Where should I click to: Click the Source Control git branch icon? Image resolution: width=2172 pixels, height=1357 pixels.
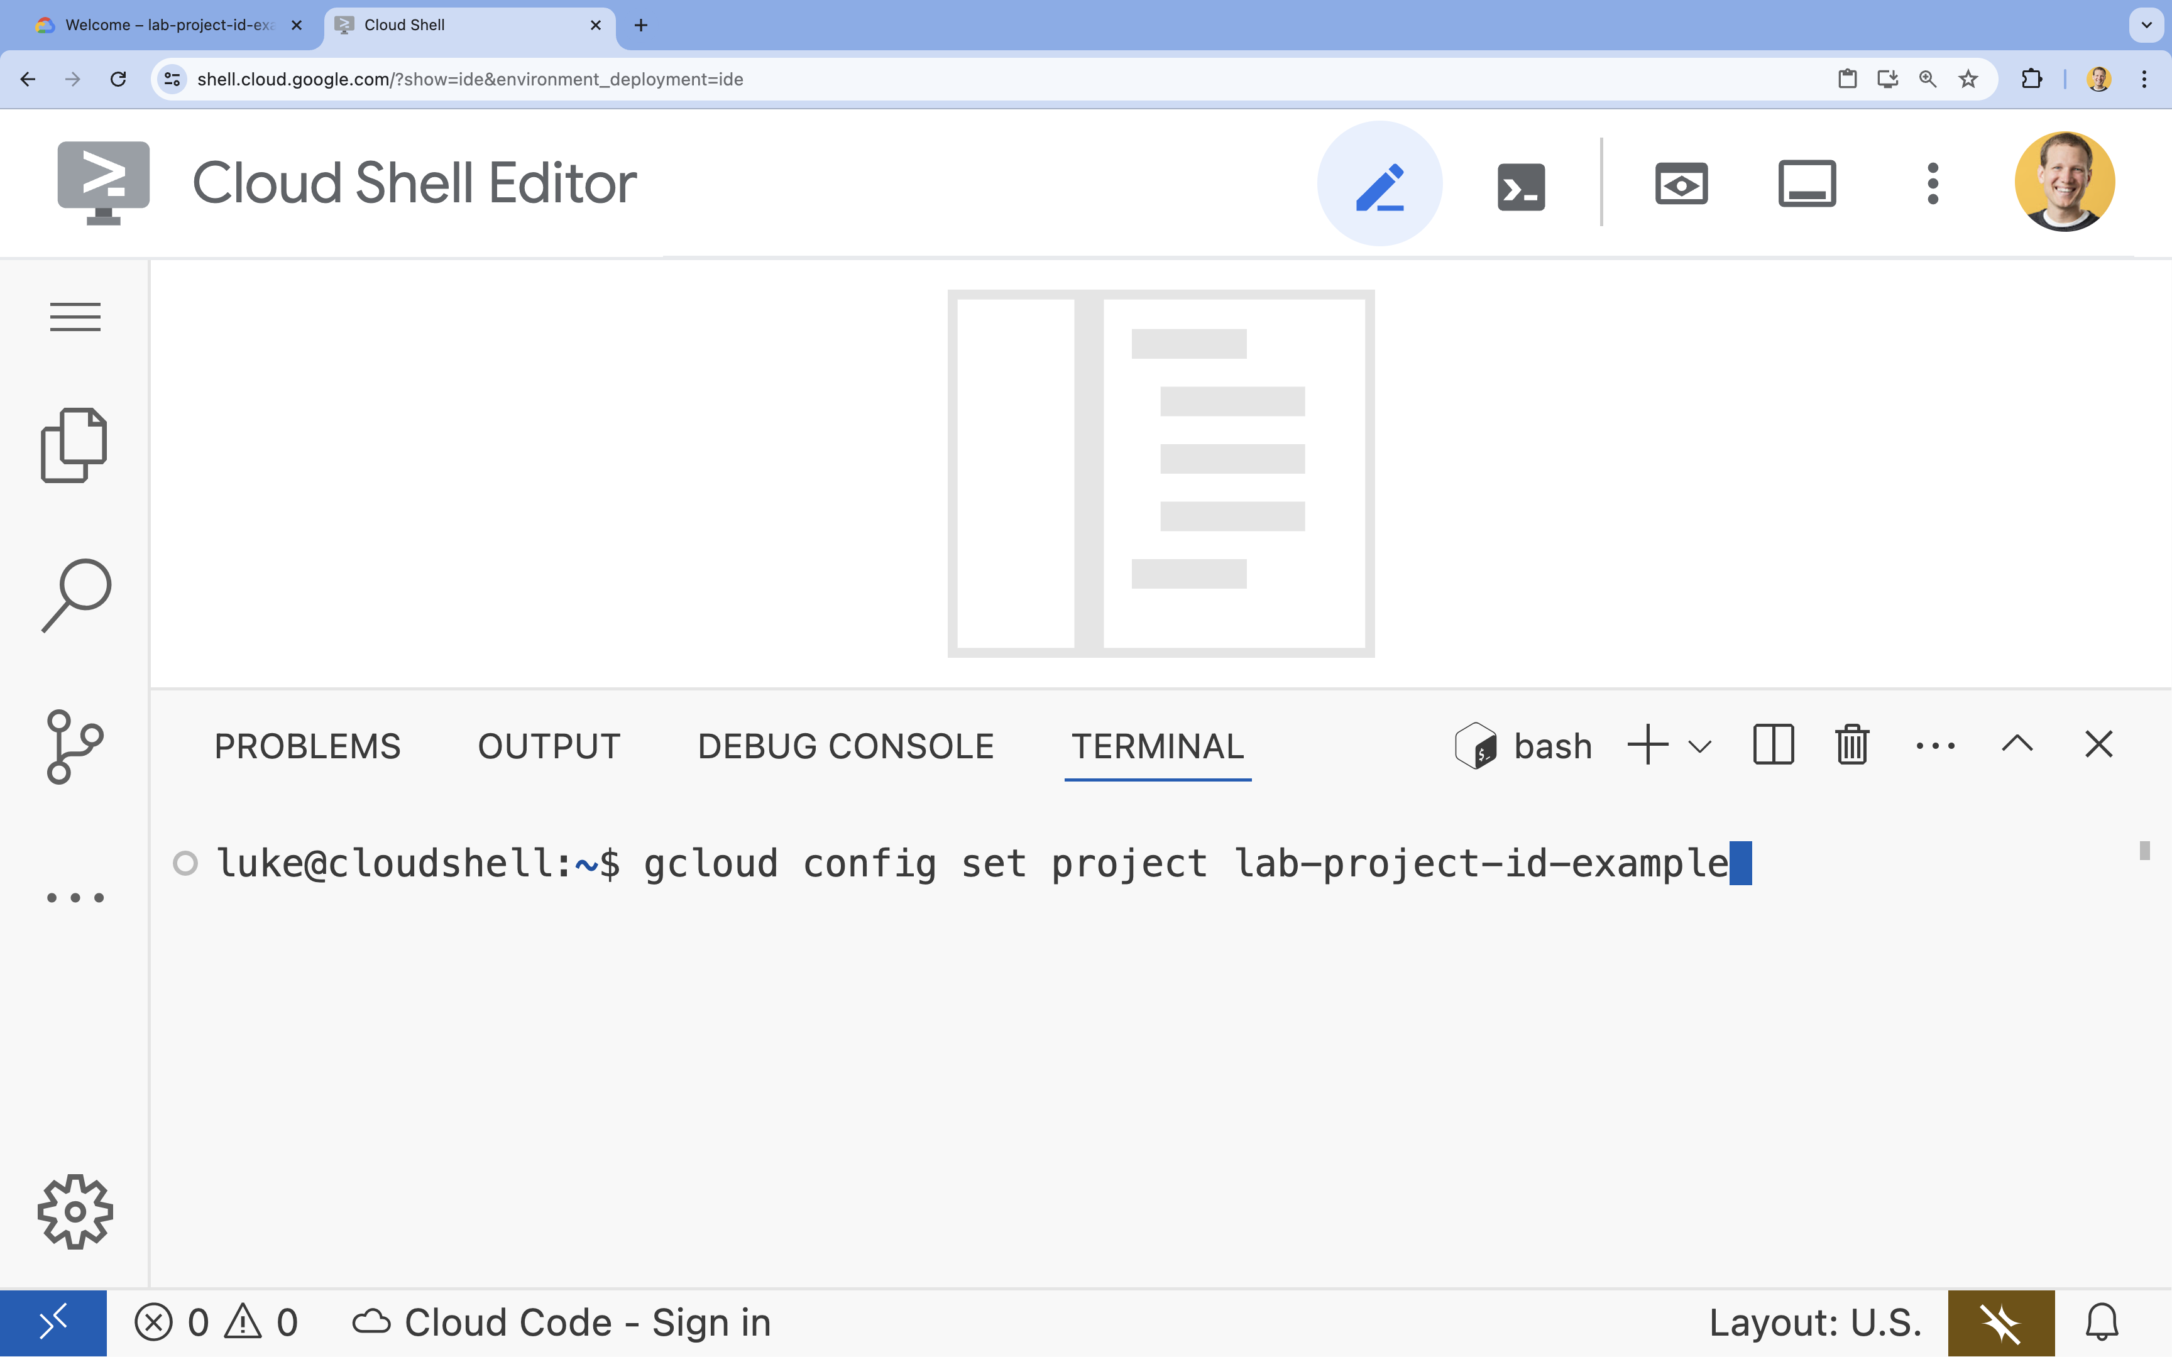pyautogui.click(x=74, y=747)
